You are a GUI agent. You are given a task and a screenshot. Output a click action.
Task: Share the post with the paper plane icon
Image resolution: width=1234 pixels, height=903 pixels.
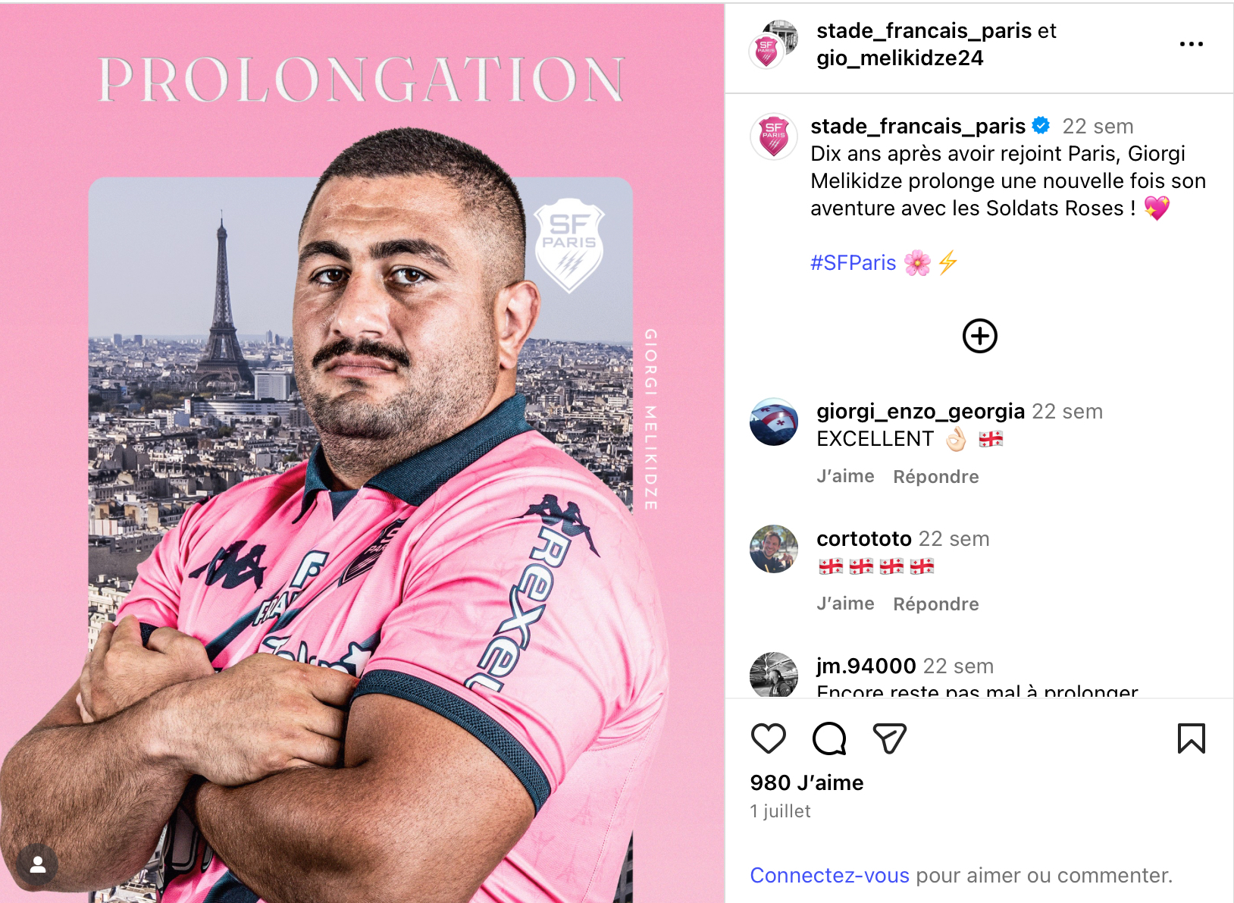pyautogui.click(x=890, y=738)
